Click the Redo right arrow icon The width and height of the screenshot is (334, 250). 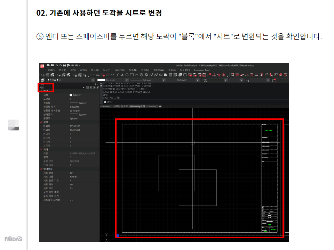tap(77, 65)
